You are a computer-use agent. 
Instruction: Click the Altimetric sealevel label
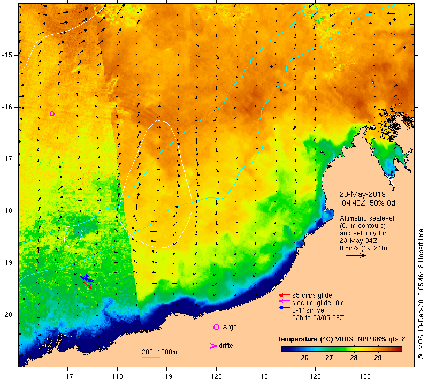367,218
